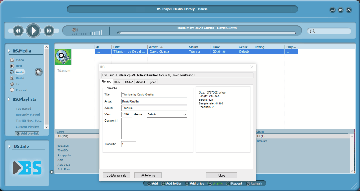
Task: Open the Recently Played playlist
Action: click(x=28, y=115)
